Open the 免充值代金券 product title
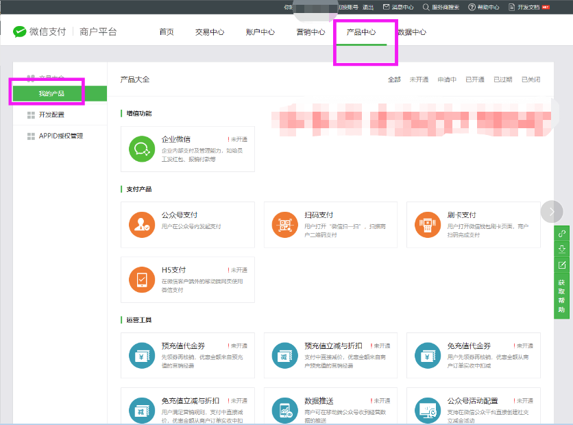 tap(469, 345)
